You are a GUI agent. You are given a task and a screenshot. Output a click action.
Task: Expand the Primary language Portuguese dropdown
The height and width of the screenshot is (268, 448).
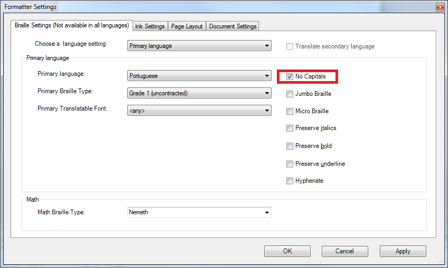[200, 76]
